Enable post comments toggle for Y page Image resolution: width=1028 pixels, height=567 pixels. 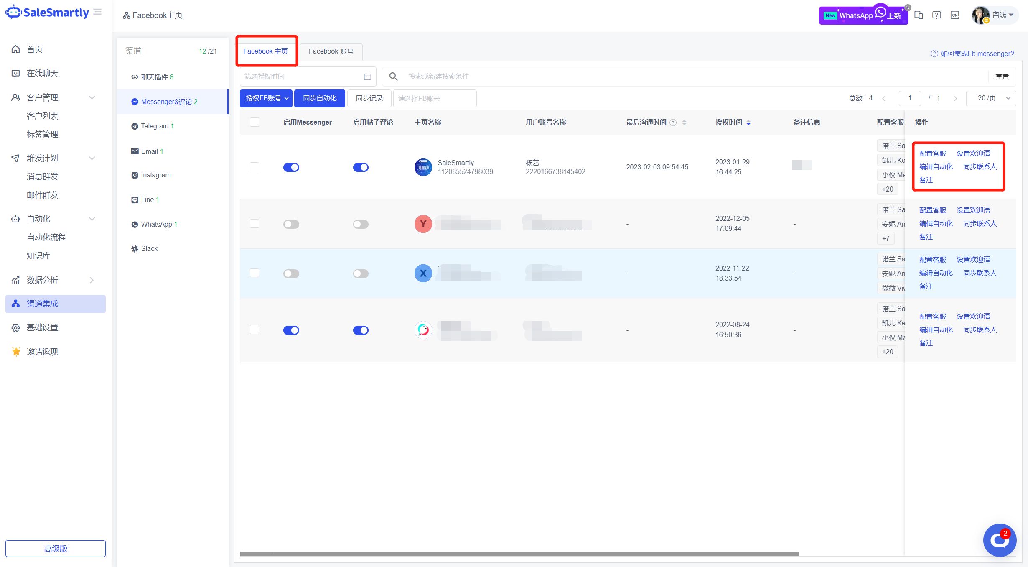(x=361, y=224)
